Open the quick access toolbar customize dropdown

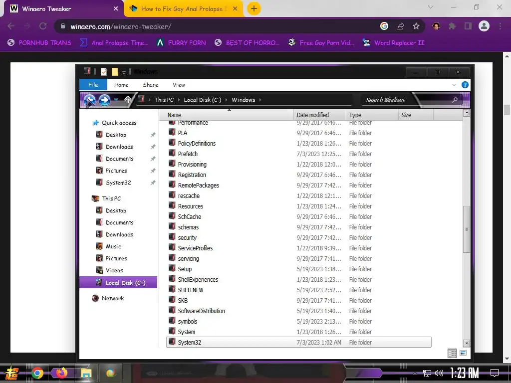tap(124, 72)
